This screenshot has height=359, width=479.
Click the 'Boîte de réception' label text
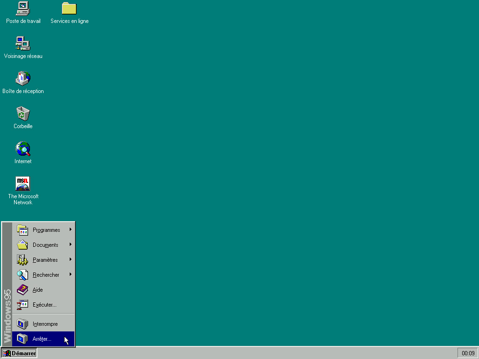coord(23,91)
